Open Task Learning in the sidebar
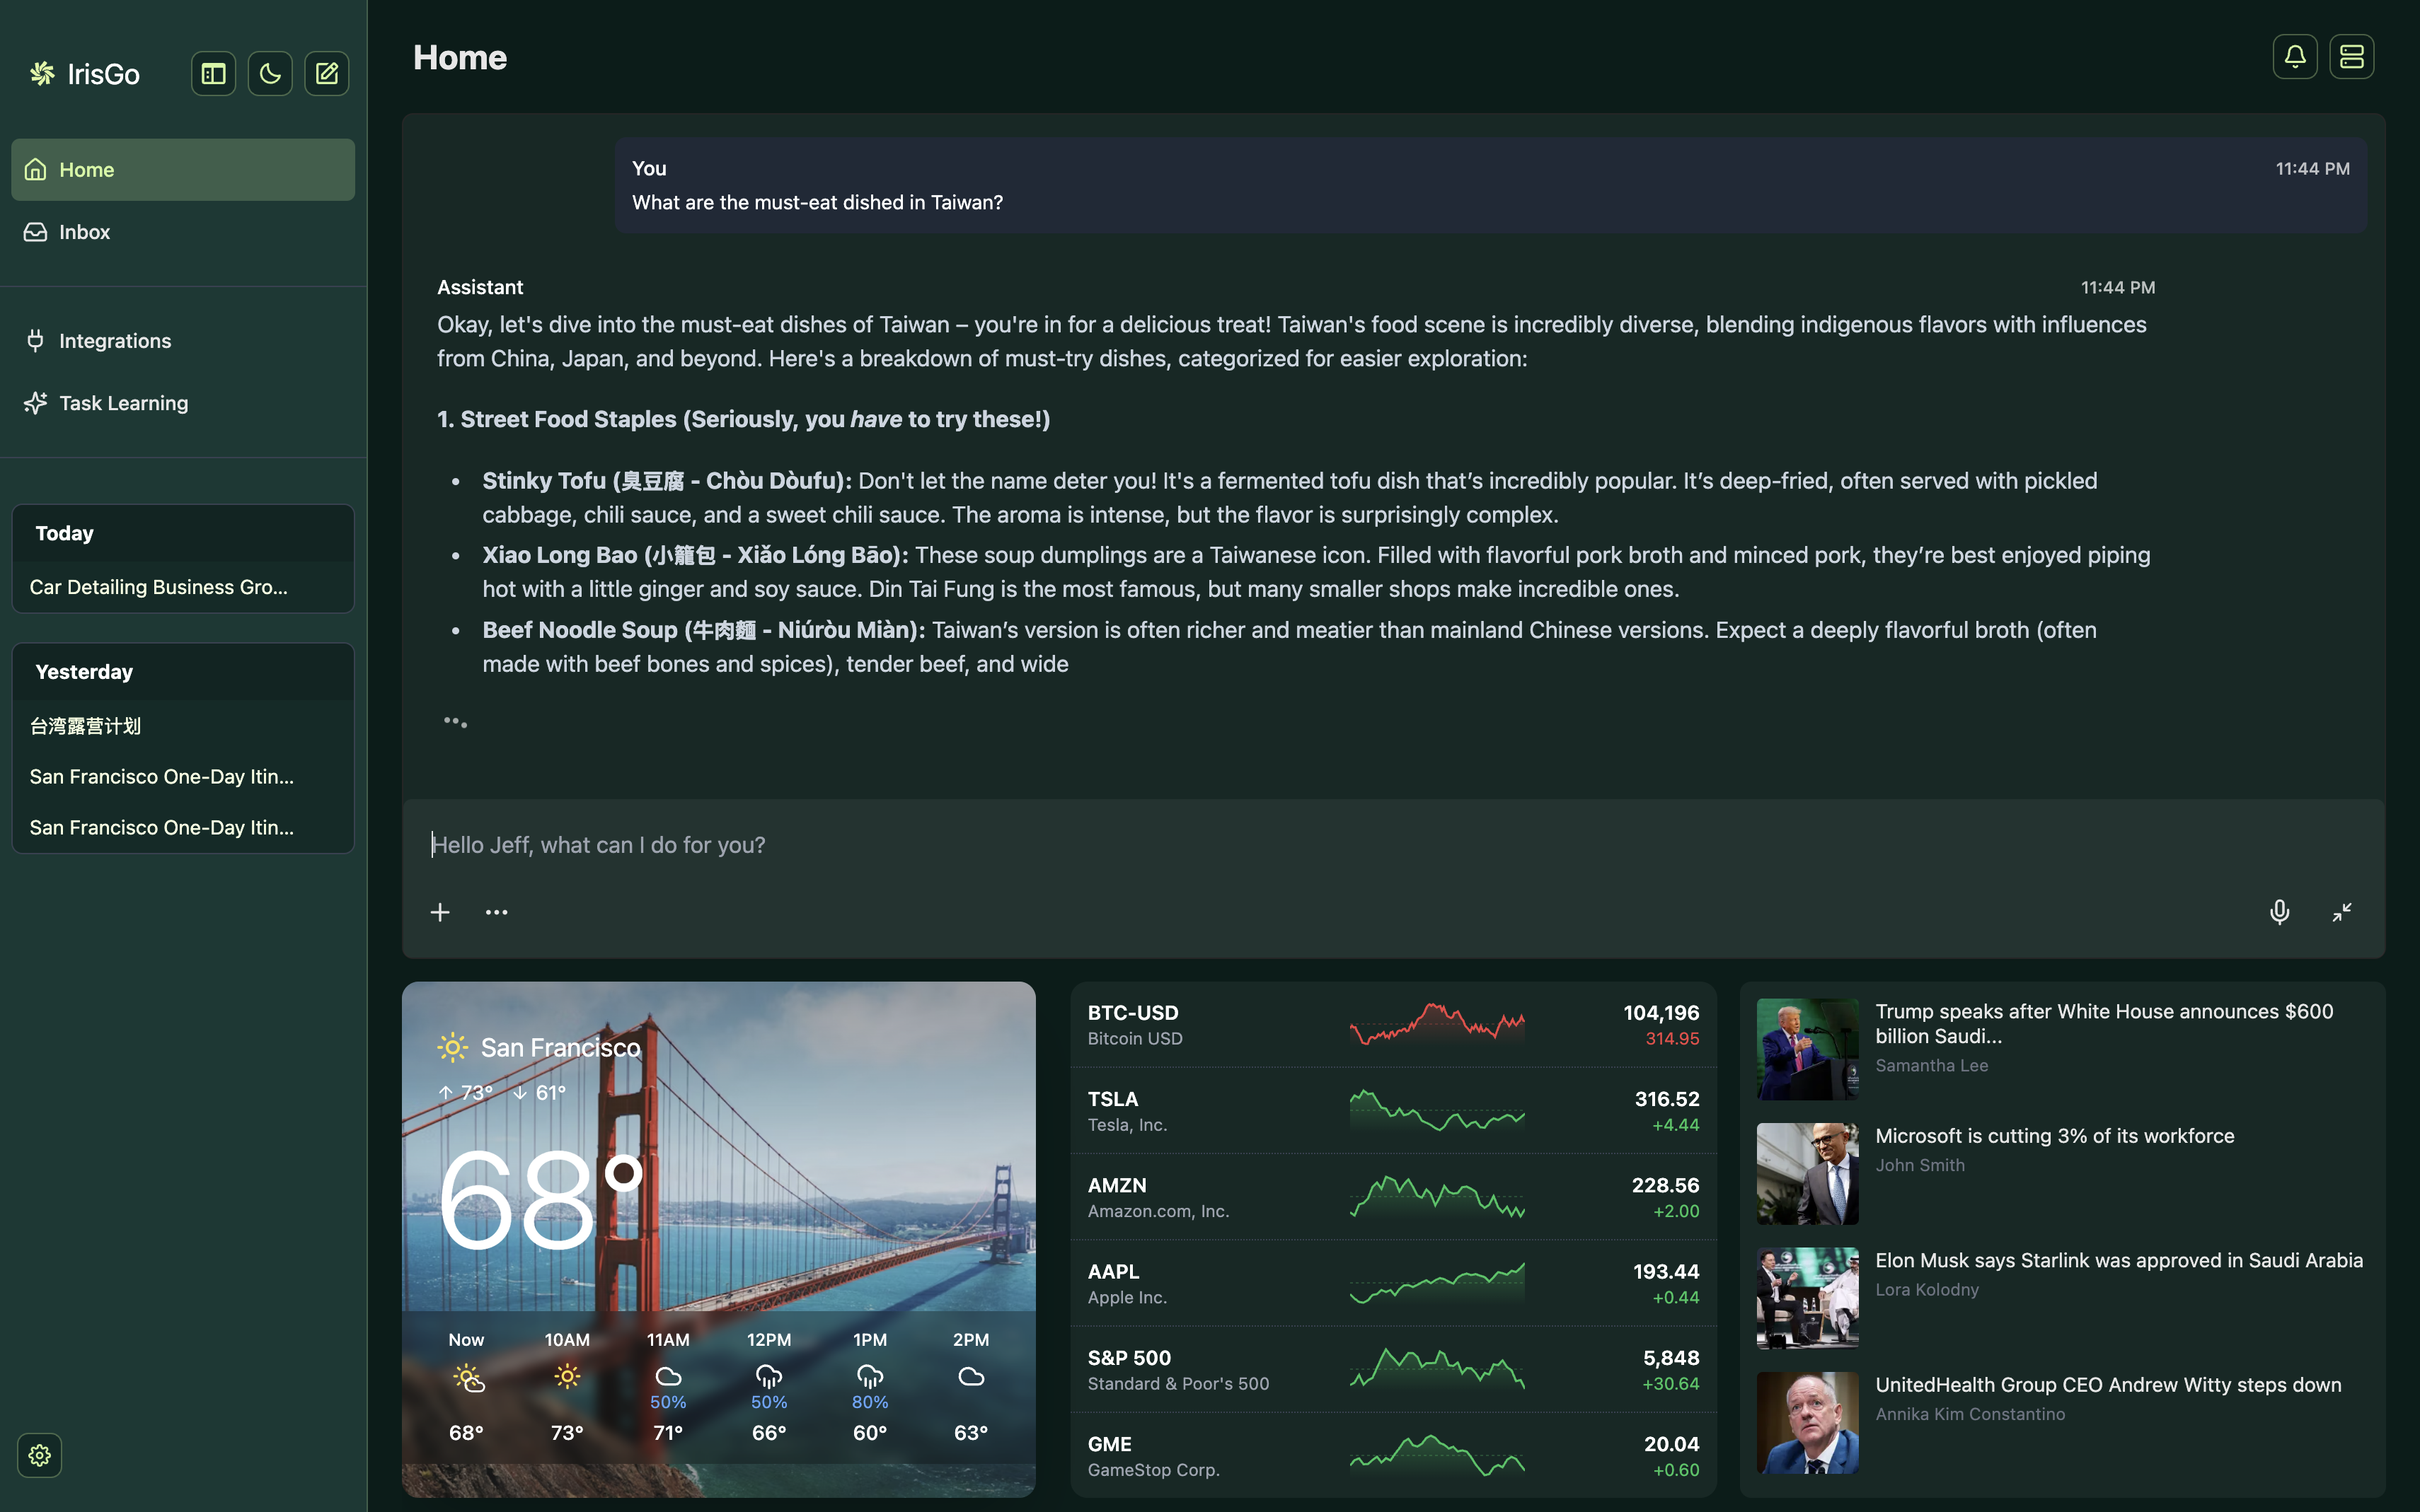Image resolution: width=2420 pixels, height=1512 pixels. coord(123,403)
